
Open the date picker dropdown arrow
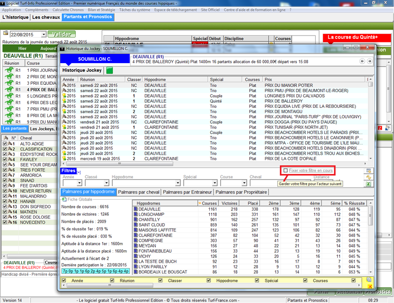coord(44,34)
